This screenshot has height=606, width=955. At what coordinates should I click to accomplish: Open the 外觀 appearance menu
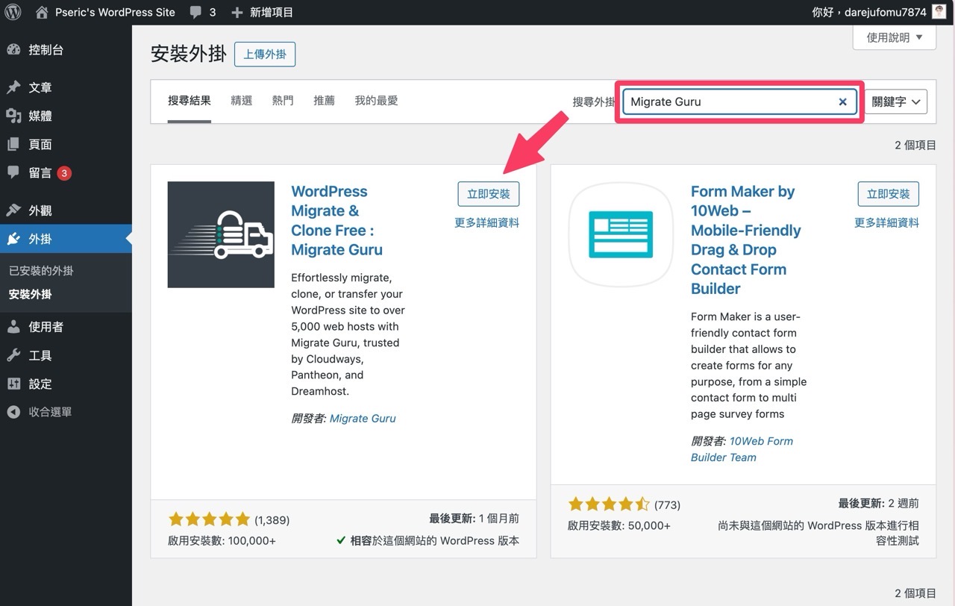pos(66,210)
